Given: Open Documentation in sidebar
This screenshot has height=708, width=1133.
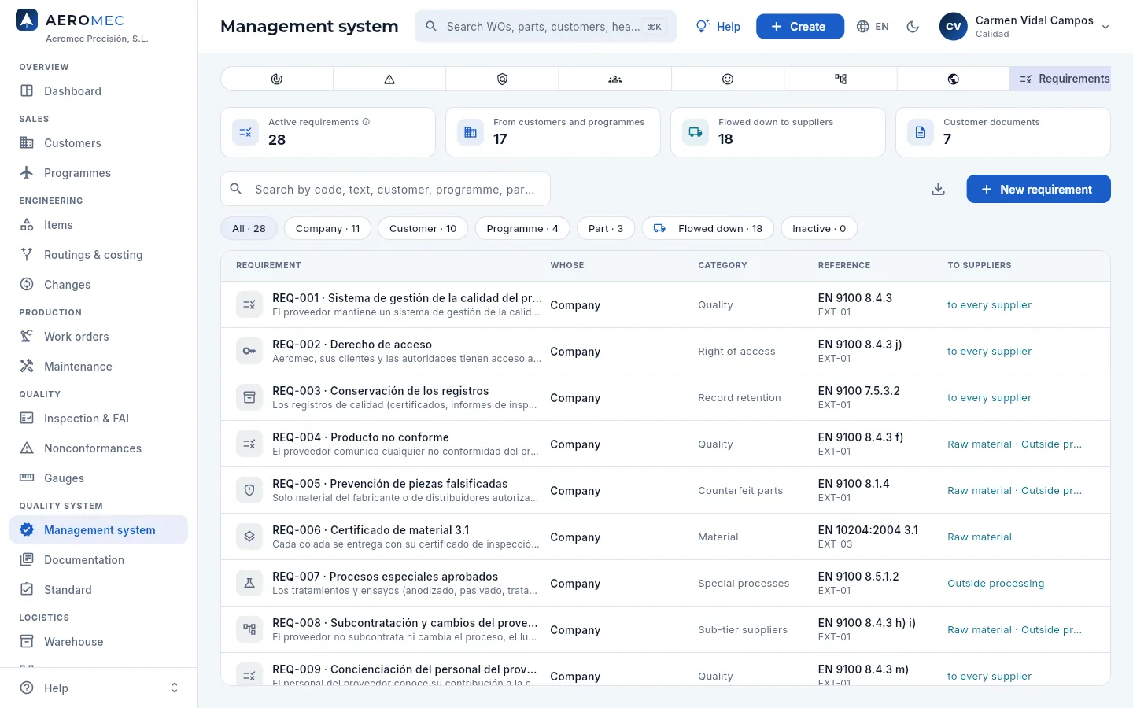Looking at the screenshot, I should click(x=98, y=560).
